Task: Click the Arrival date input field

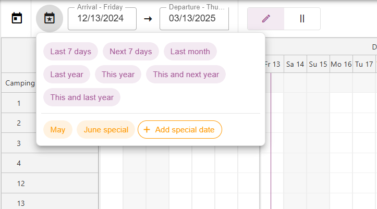Action: click(x=102, y=18)
